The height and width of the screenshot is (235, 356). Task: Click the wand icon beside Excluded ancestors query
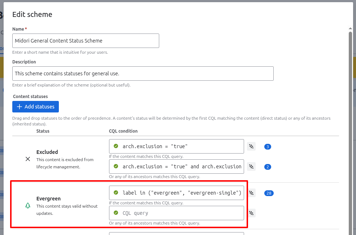point(251,167)
